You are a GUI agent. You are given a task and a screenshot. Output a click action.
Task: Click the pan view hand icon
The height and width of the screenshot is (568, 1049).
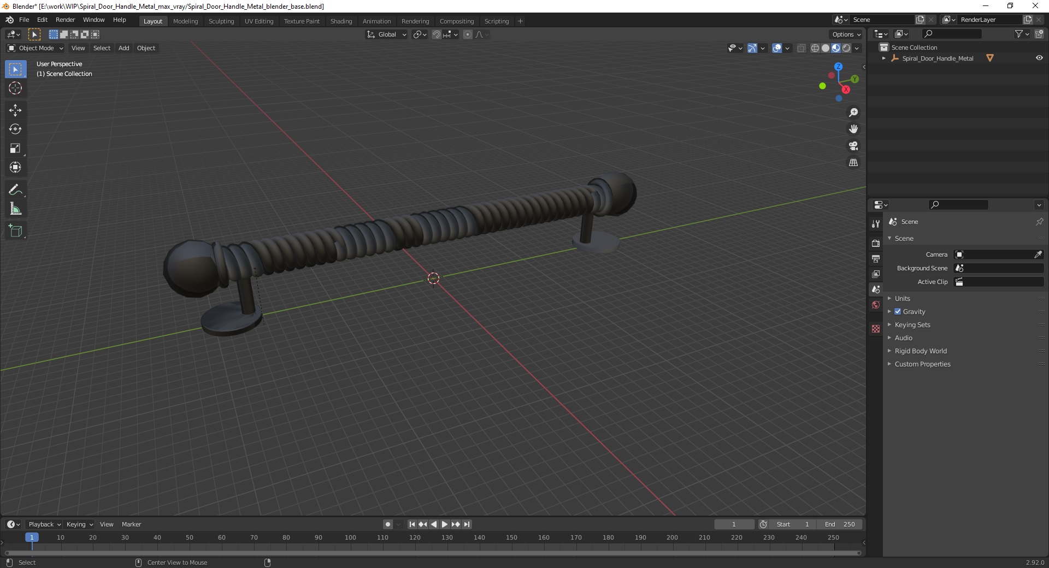[x=853, y=129]
